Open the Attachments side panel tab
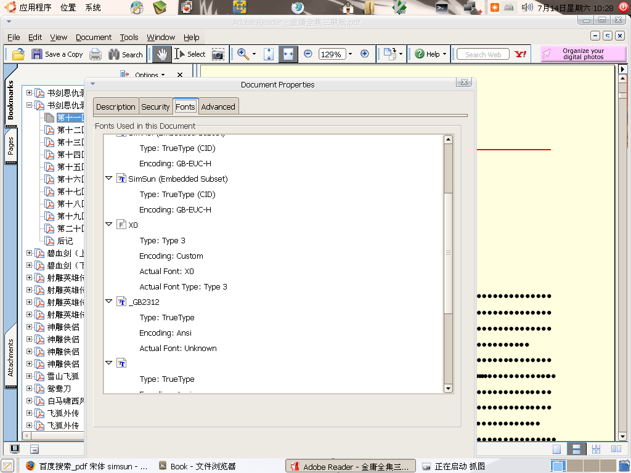This screenshot has width=631, height=473. pyautogui.click(x=10, y=357)
